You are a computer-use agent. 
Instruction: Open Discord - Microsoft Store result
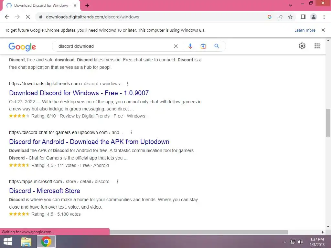tap(45, 191)
